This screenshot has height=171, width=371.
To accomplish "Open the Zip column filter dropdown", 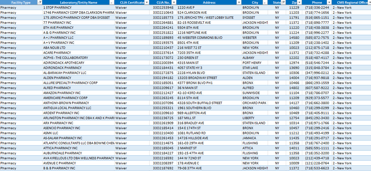I will [x=299, y=2].
